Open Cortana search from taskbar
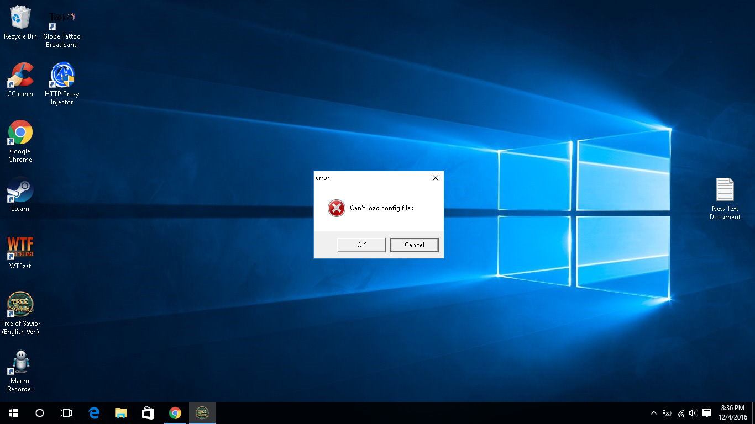This screenshot has width=755, height=424. tap(40, 413)
